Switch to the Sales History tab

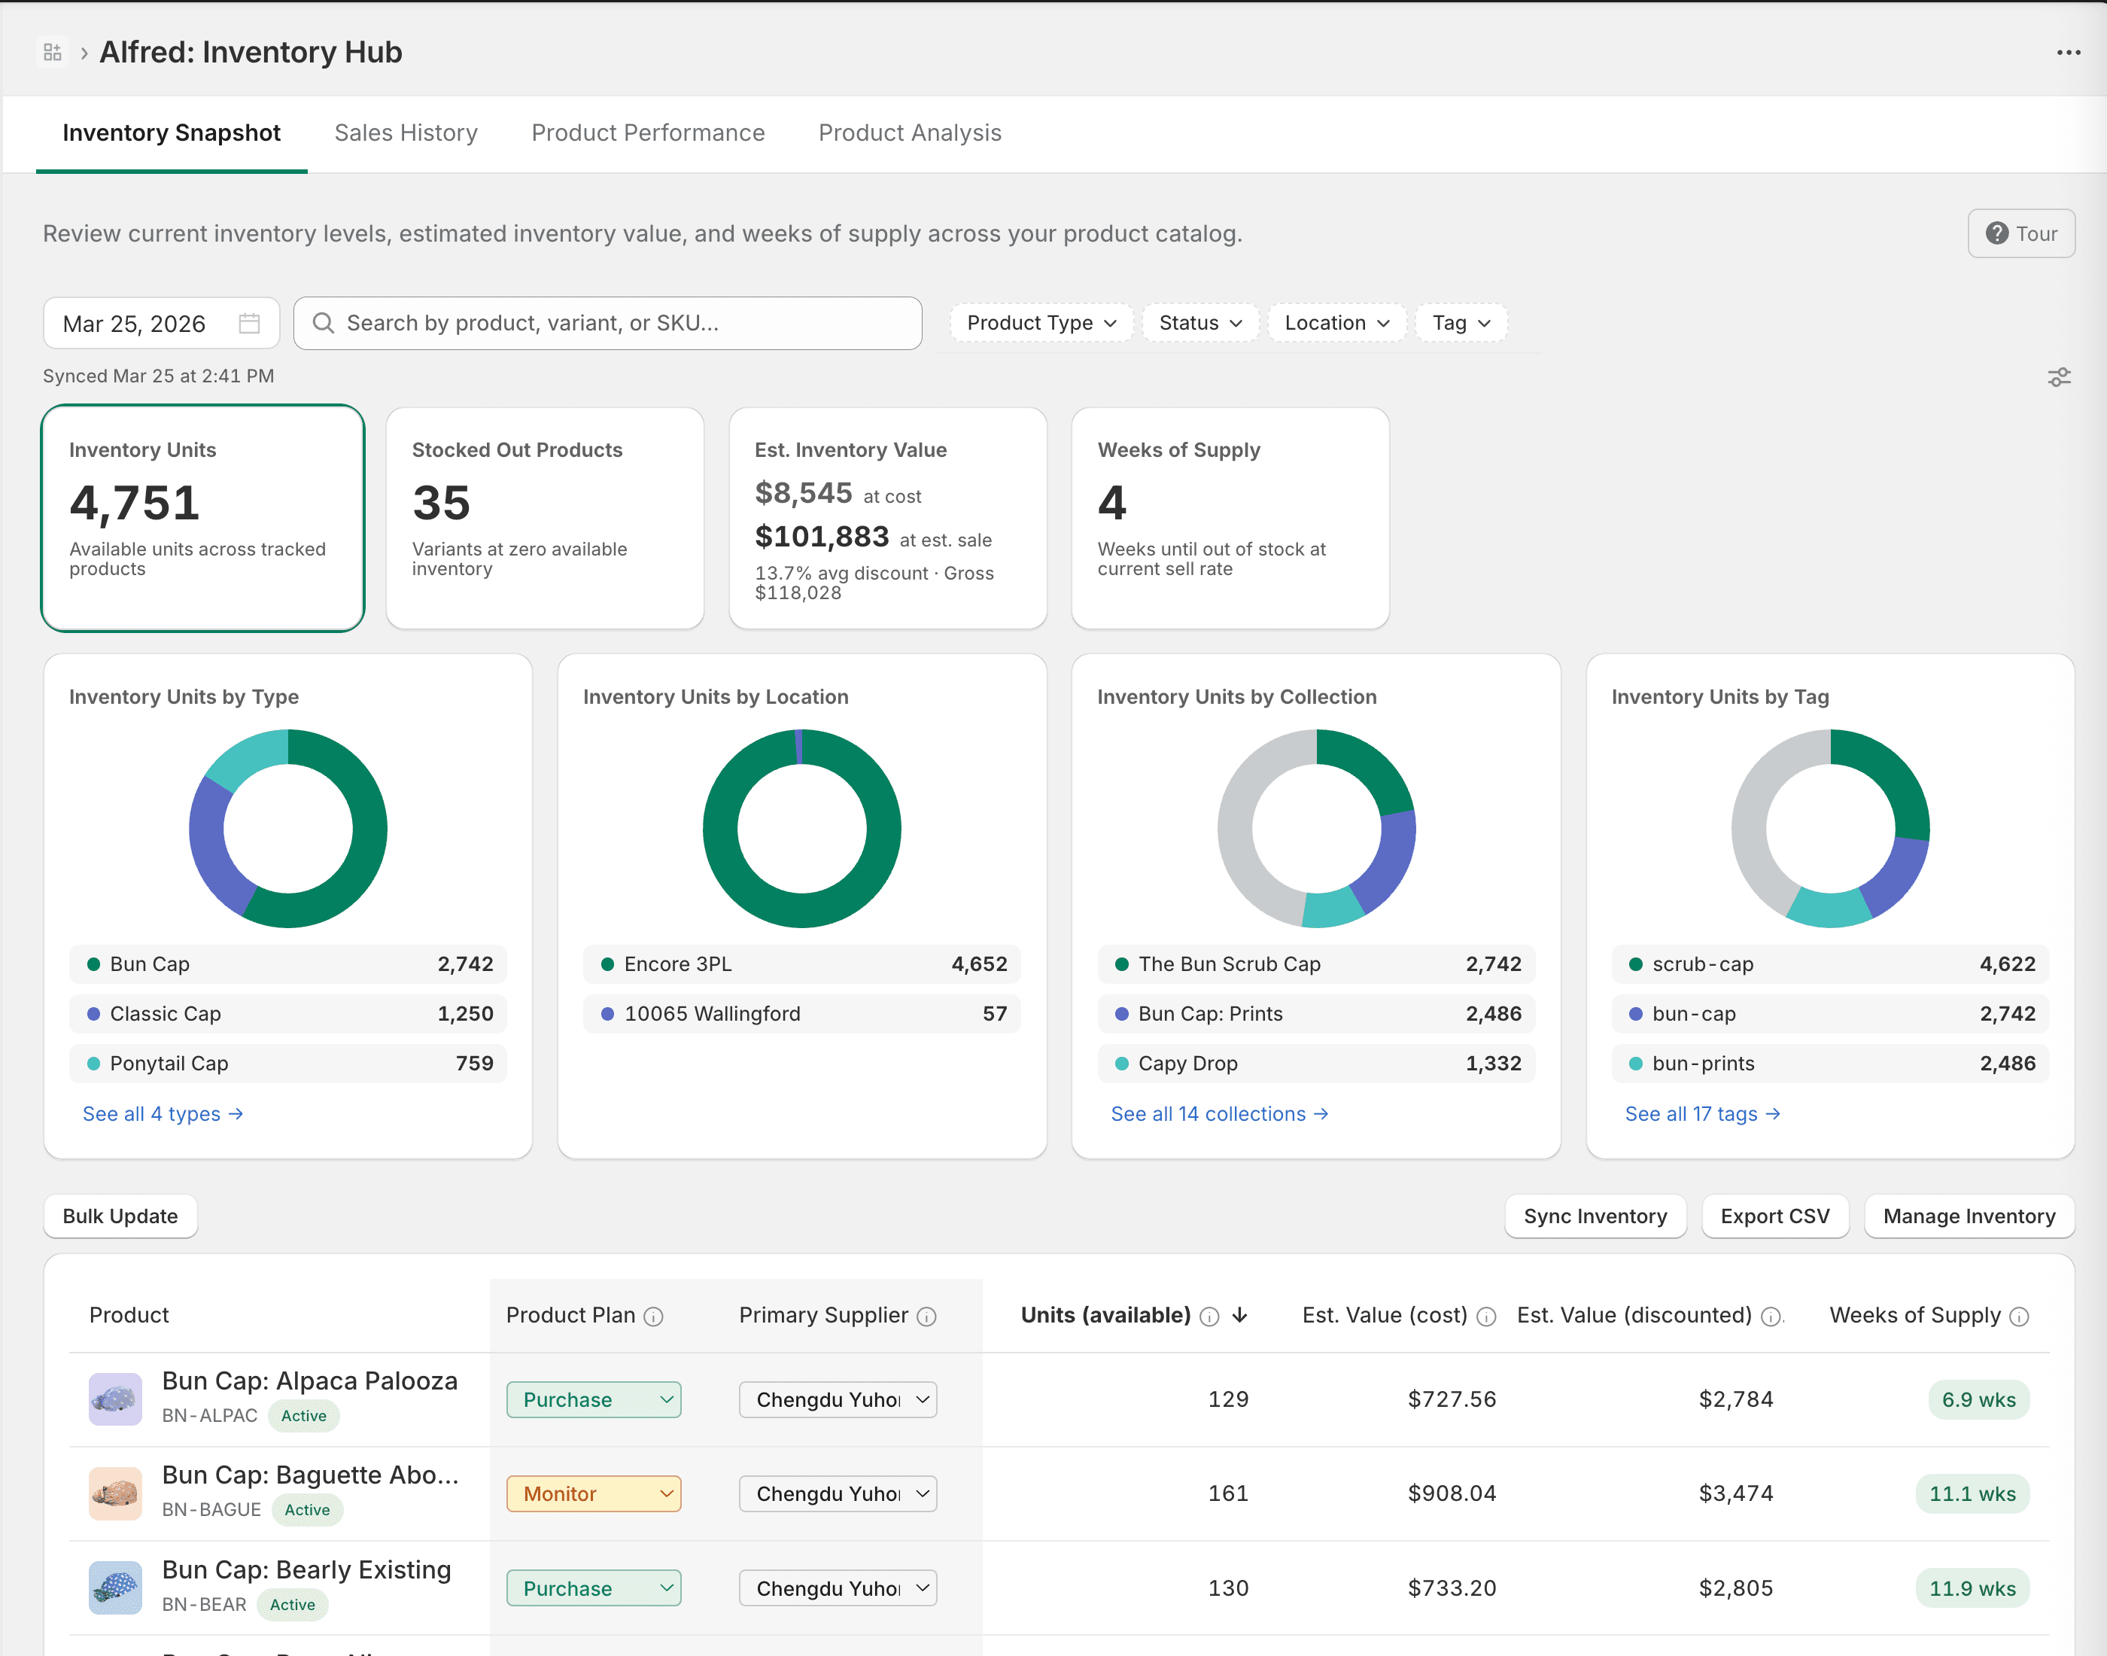click(405, 132)
